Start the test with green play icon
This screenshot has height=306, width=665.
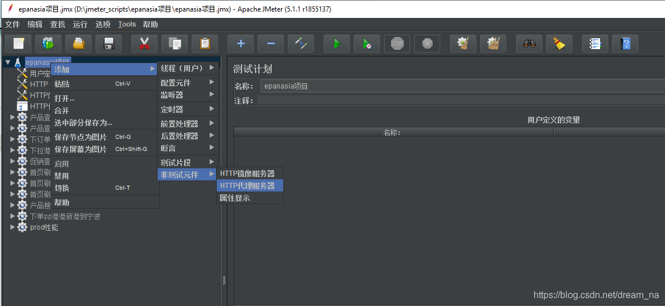pos(337,43)
